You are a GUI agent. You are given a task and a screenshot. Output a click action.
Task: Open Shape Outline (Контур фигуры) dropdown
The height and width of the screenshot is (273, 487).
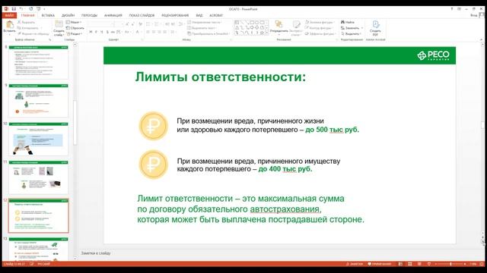click(x=320, y=28)
